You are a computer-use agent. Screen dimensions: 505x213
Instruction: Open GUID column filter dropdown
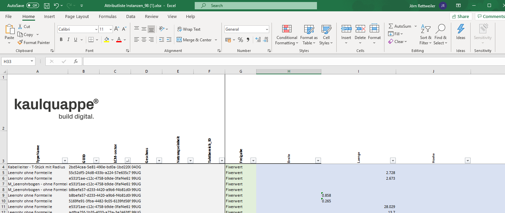[97, 160]
